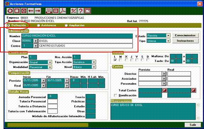Click the refresh circular-arrow toolbar icon
This screenshot has width=204, height=129.
point(10,11)
